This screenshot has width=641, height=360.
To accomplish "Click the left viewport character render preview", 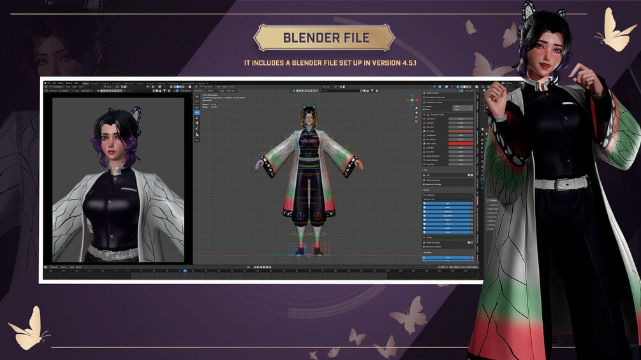I will pyautogui.click(x=118, y=180).
